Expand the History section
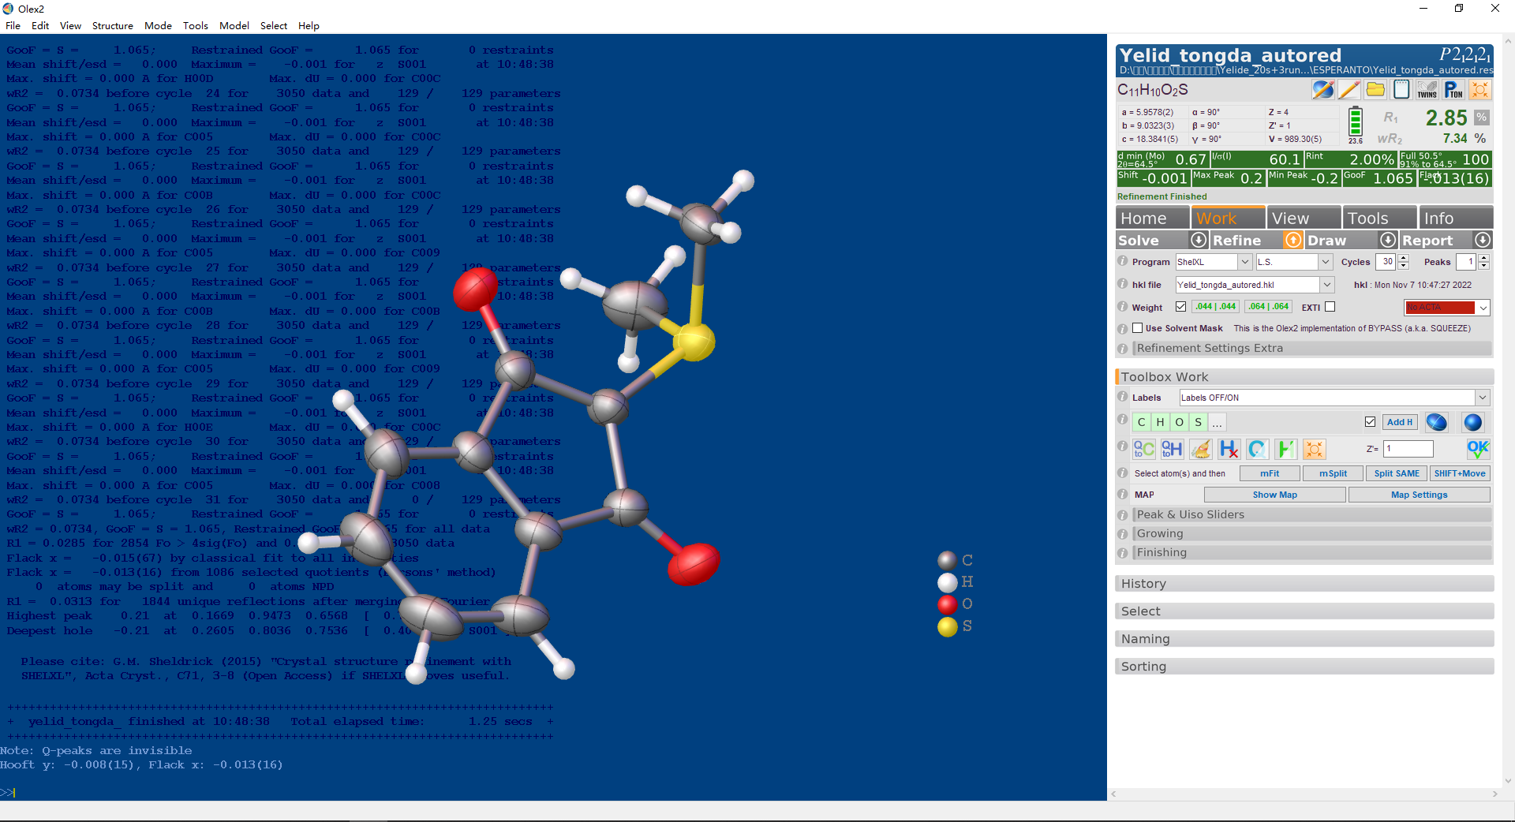This screenshot has width=1515, height=822. [1304, 584]
